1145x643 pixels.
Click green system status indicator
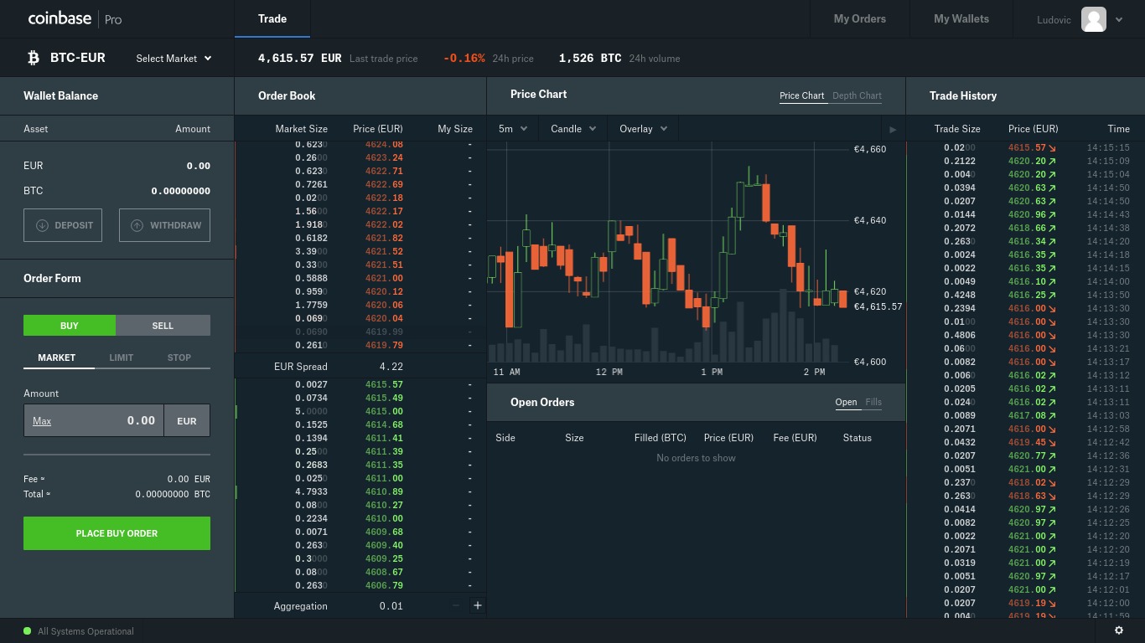pyautogui.click(x=28, y=631)
